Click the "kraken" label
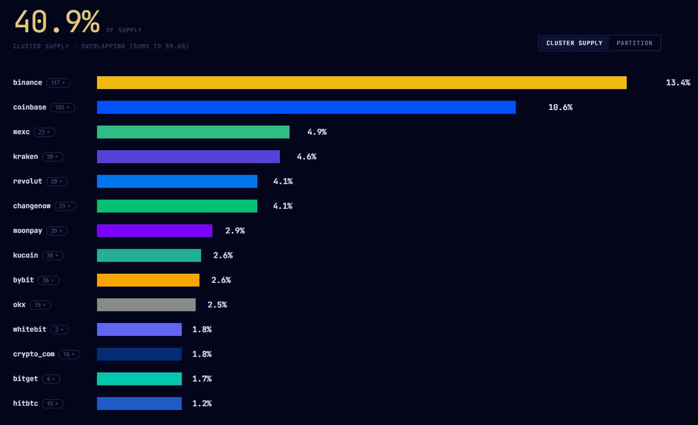This screenshot has width=698, height=425. coord(26,157)
